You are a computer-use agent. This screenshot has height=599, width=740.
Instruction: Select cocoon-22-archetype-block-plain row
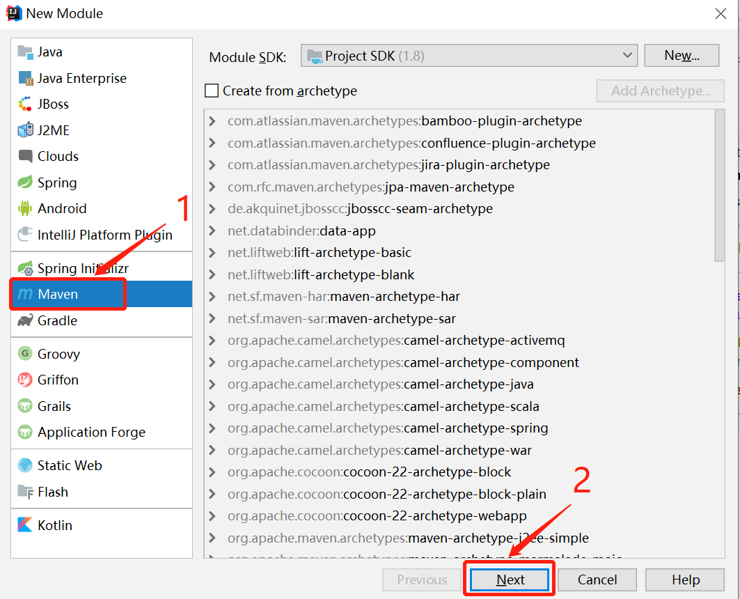point(459,495)
